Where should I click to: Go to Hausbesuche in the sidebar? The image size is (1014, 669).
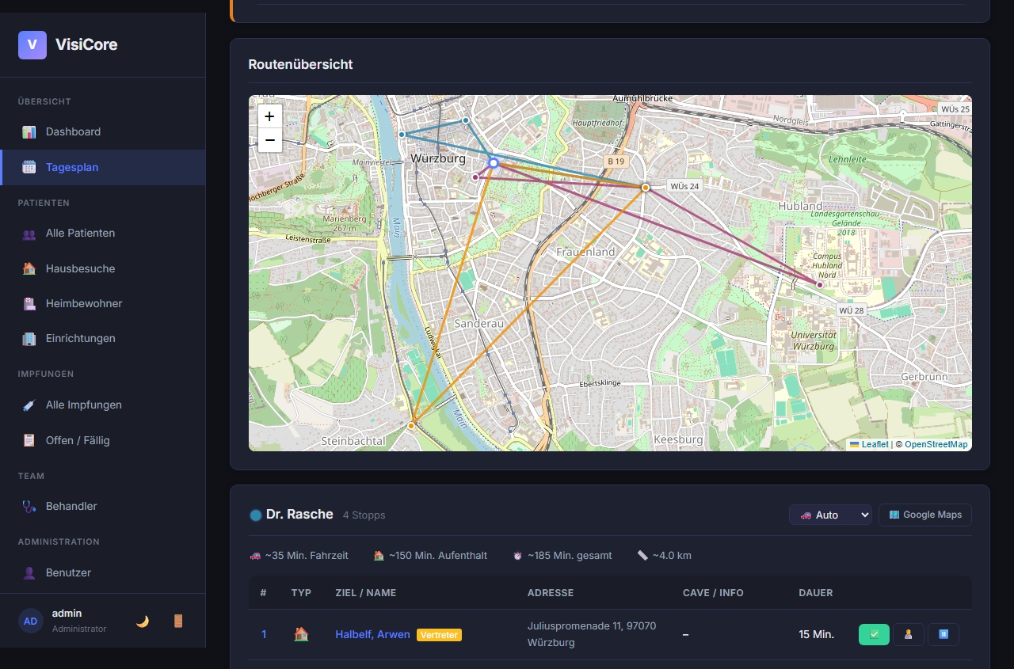[80, 268]
